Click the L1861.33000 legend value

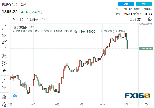click(63, 31)
